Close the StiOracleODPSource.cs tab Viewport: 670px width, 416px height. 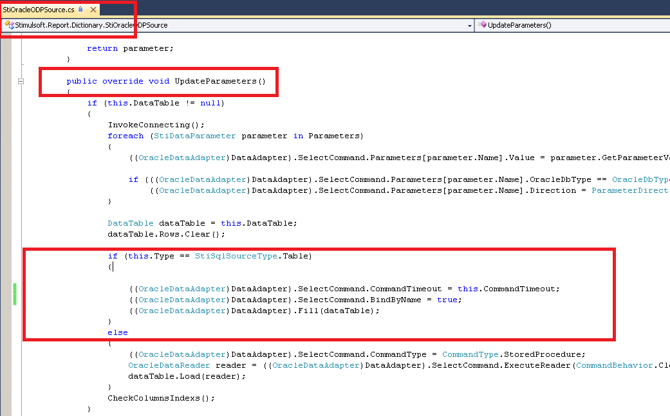click(x=93, y=10)
